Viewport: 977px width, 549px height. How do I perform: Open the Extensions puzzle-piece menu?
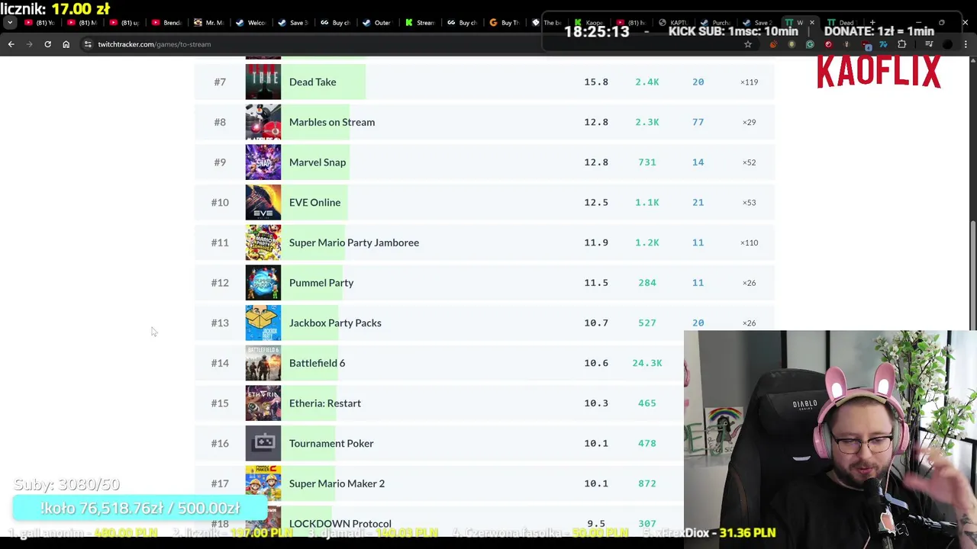901,44
